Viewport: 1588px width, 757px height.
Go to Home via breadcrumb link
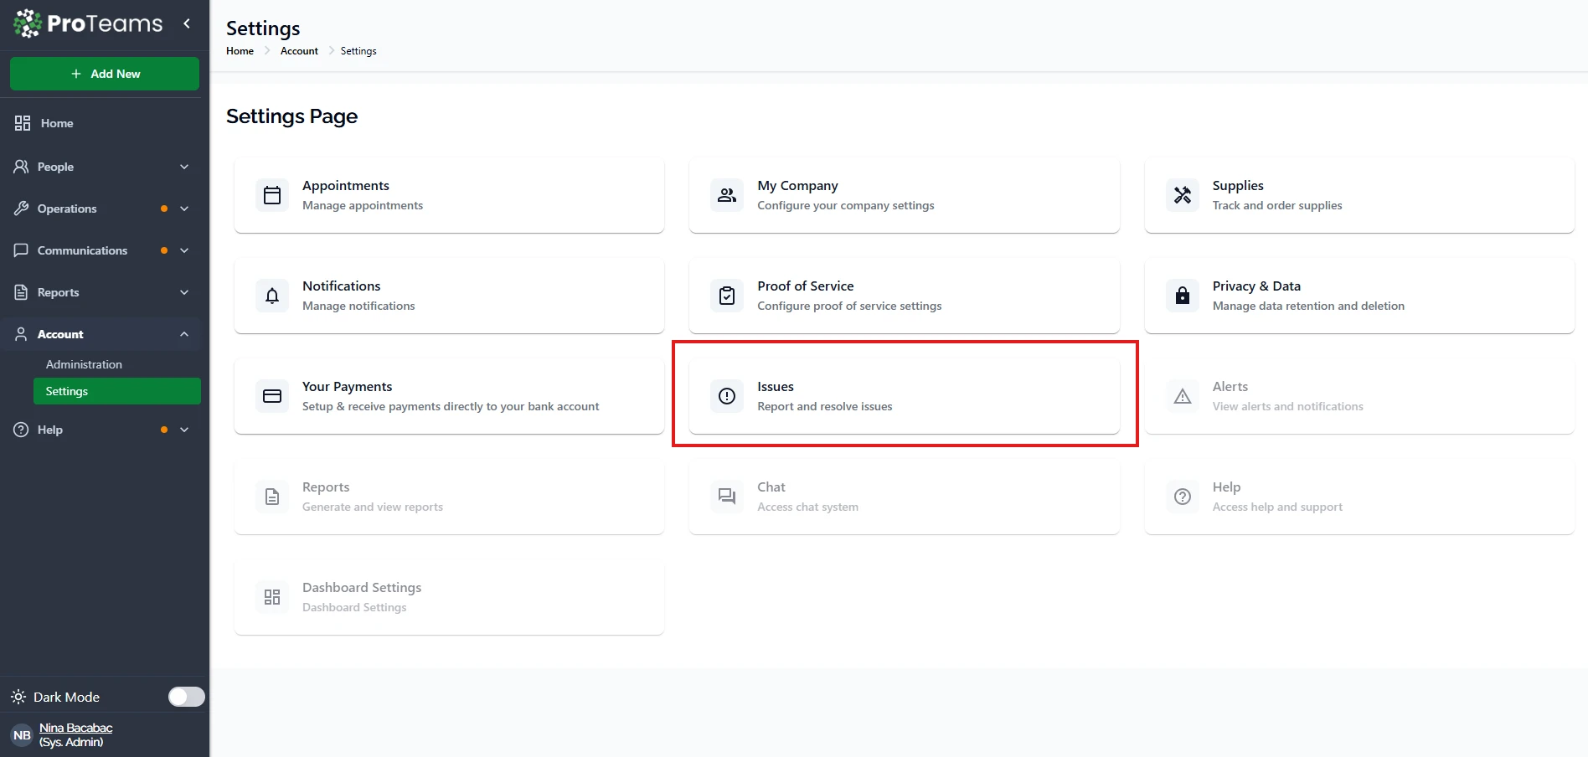(240, 51)
